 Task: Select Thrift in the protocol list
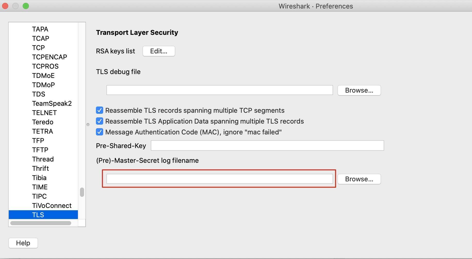[x=40, y=168]
